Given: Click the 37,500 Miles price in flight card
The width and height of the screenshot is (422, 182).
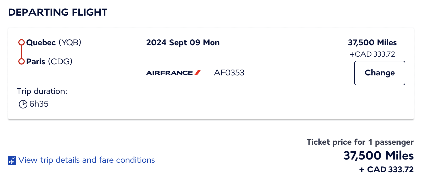Looking at the screenshot, I should (372, 43).
